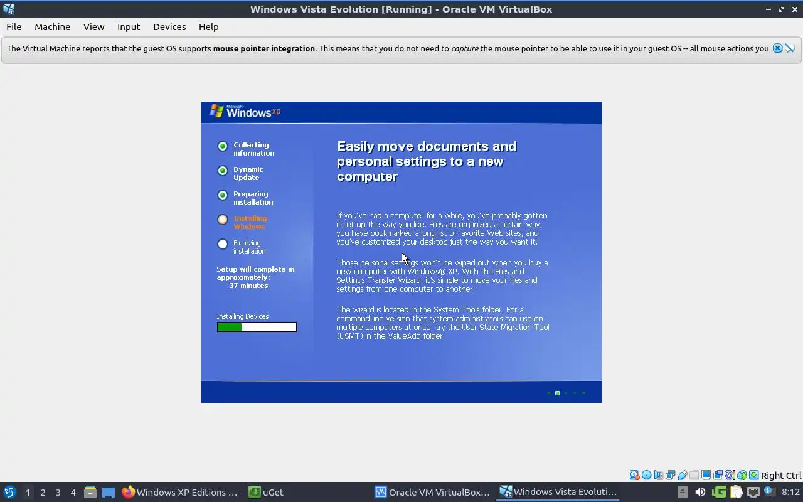Click the hard disk activity indicator
Viewport: 803px width, 502px height.
pyautogui.click(x=635, y=475)
